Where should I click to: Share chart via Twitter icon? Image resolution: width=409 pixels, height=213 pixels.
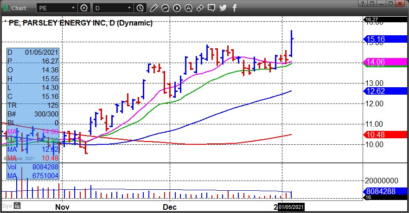click(x=223, y=8)
